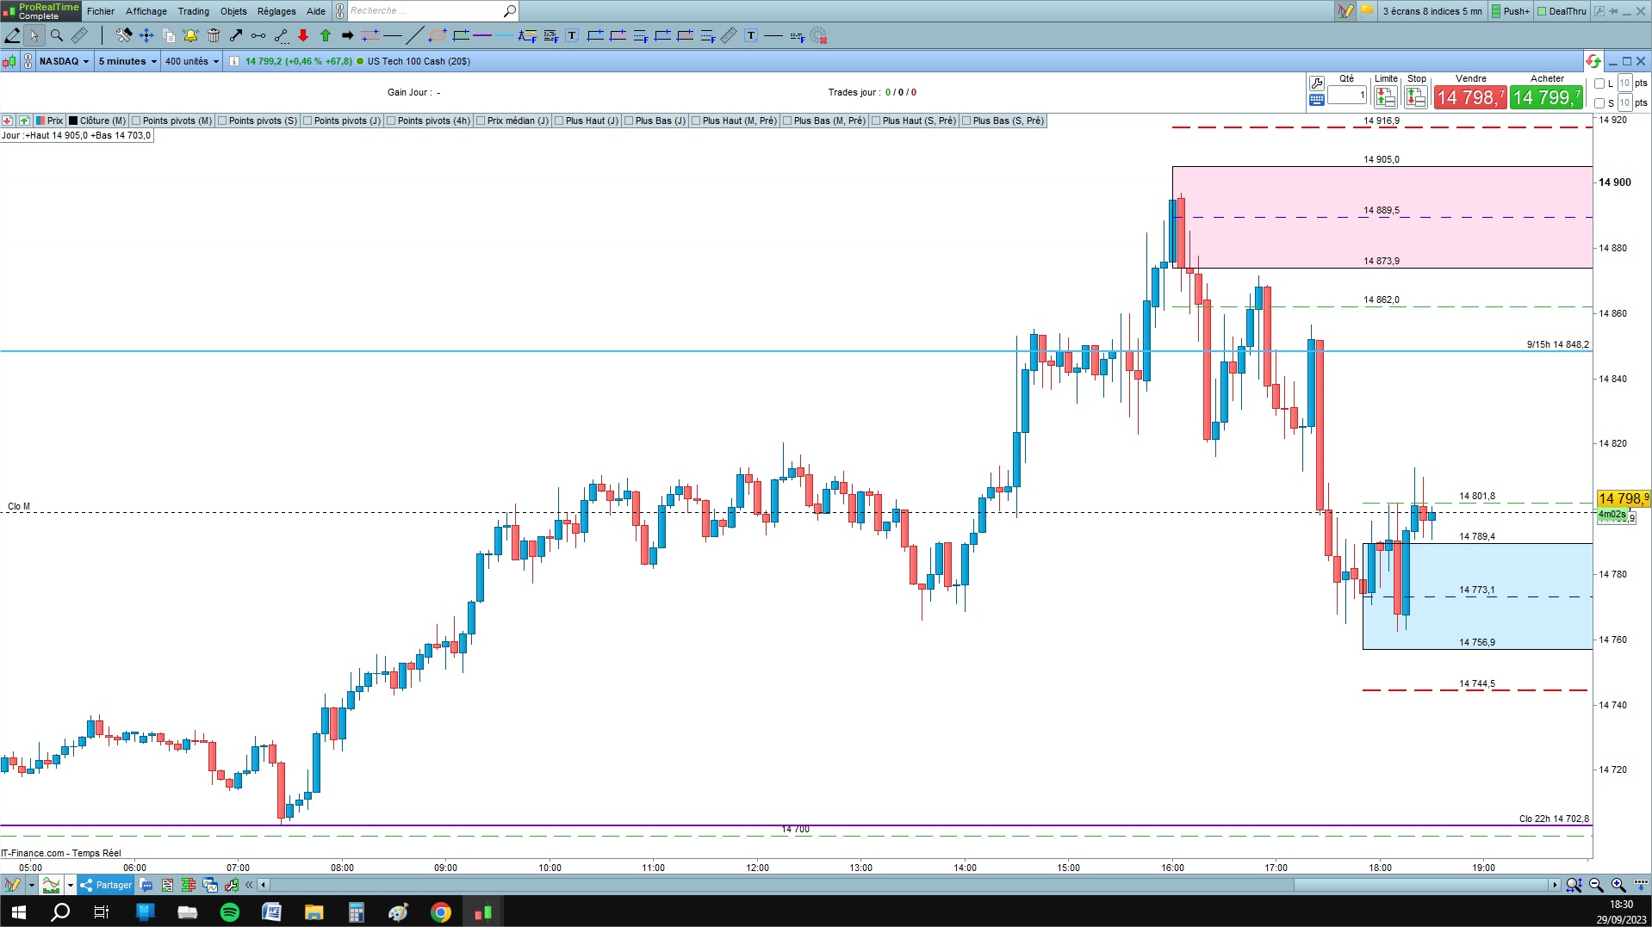This screenshot has width=1652, height=927.
Task: Open the Aide menu
Action: [x=316, y=11]
